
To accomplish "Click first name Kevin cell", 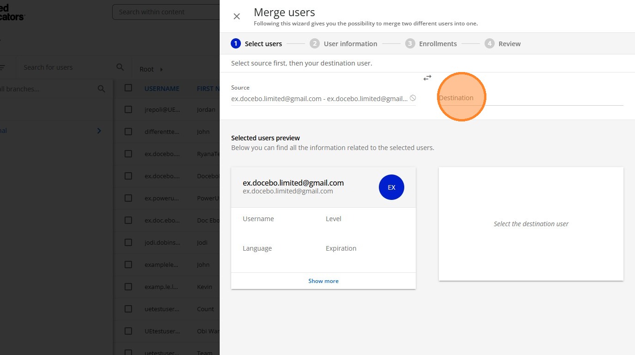I will click(204, 287).
